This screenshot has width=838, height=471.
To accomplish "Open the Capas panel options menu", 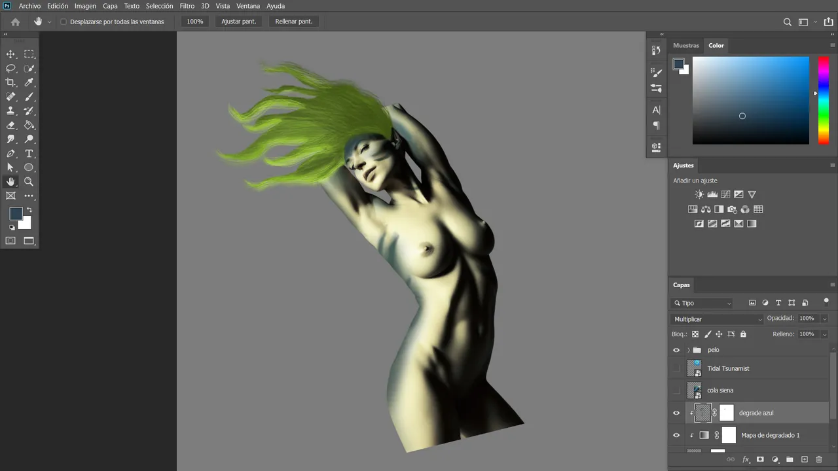I will (833, 285).
